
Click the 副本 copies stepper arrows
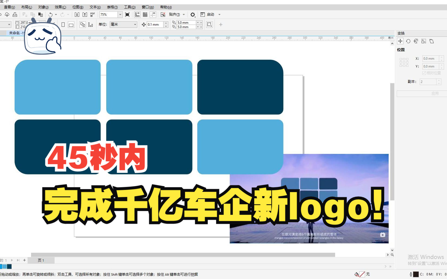tap(439, 82)
